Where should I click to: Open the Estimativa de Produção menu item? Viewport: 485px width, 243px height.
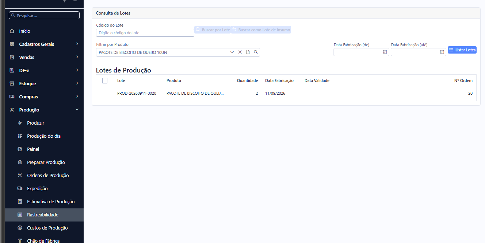click(x=44, y=202)
